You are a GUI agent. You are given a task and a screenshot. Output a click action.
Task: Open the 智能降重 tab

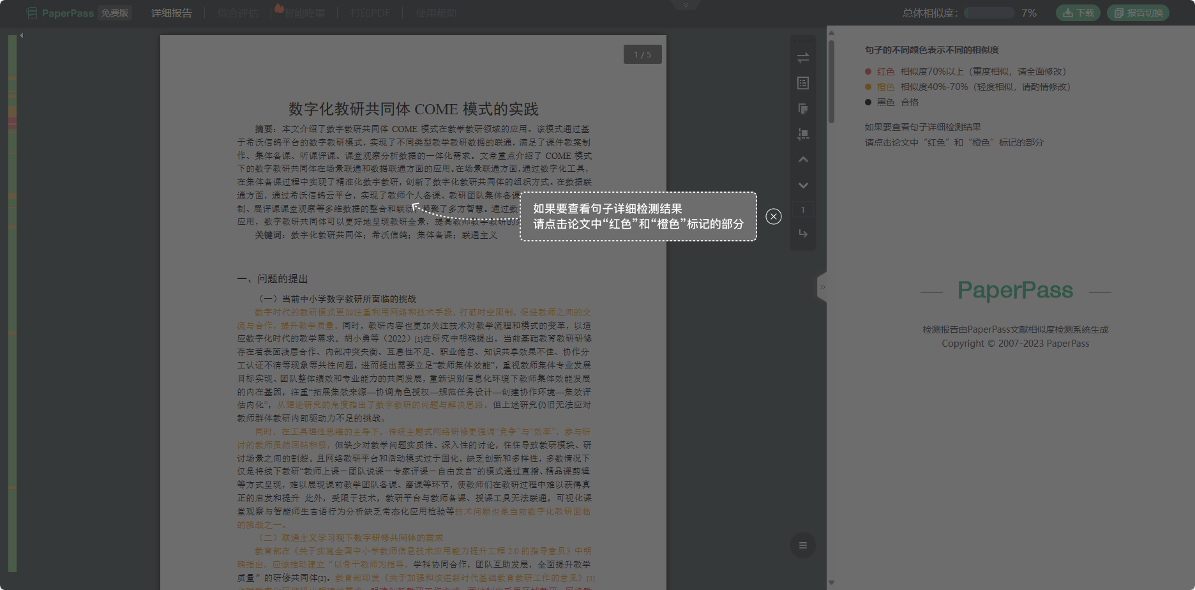[x=304, y=13]
